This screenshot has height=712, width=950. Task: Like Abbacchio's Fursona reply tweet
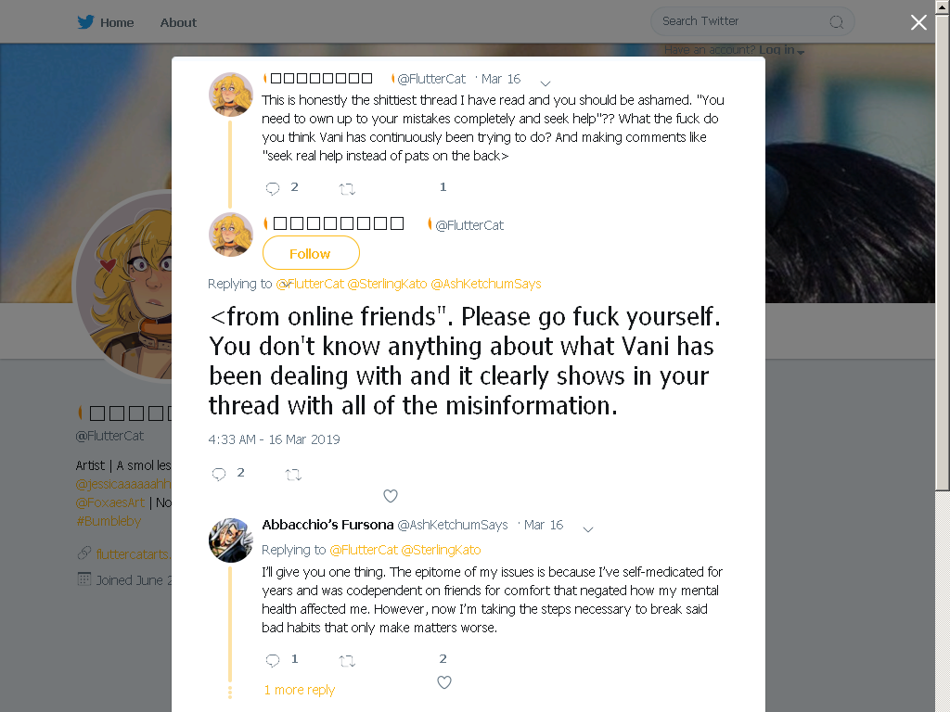[x=444, y=682]
